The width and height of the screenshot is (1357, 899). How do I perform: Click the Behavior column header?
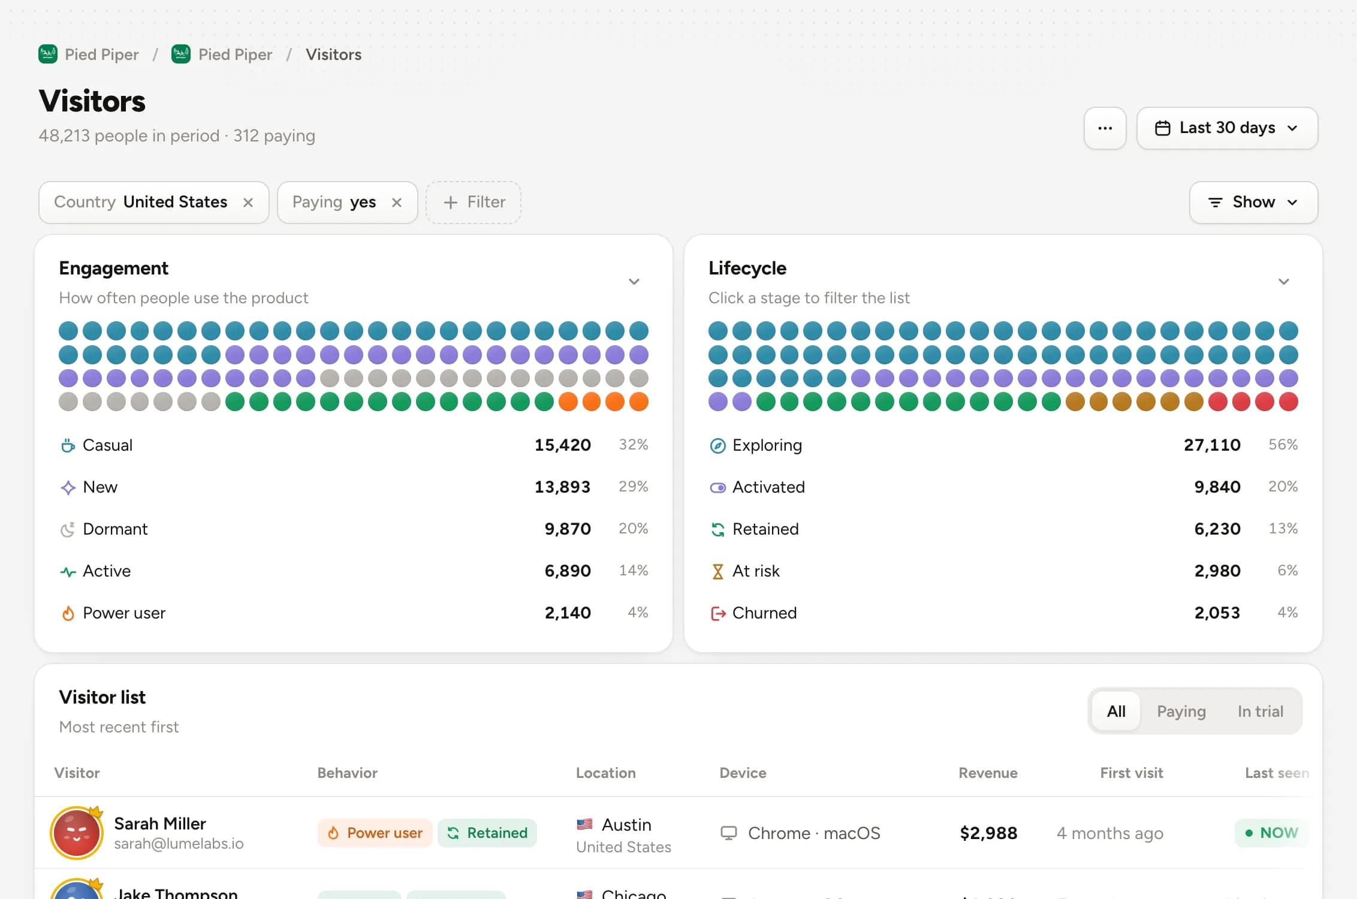pyautogui.click(x=347, y=773)
